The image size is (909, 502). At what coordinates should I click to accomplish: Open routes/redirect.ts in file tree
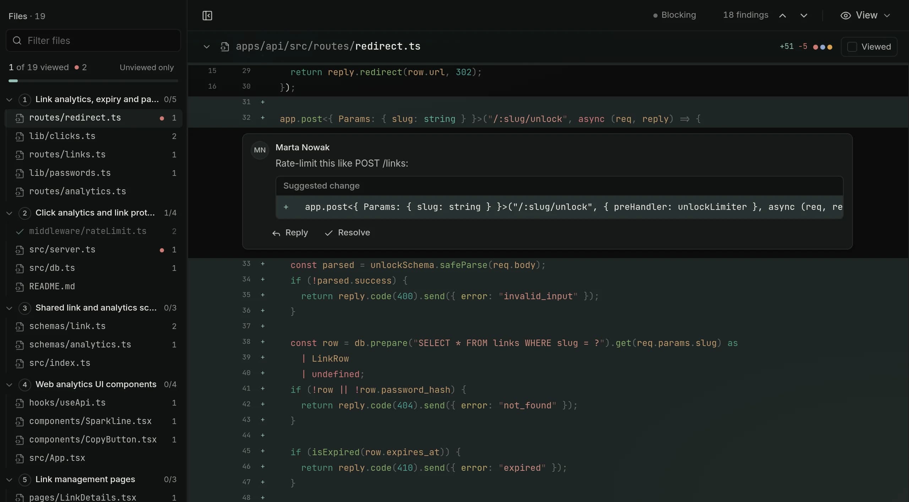93,118
